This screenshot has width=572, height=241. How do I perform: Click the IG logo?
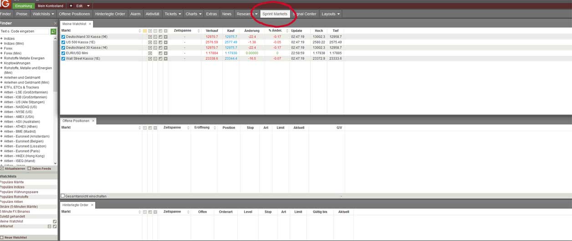click(x=5, y=4)
